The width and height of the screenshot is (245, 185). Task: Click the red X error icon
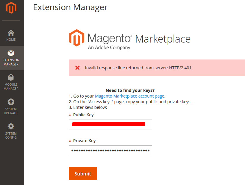(77, 68)
